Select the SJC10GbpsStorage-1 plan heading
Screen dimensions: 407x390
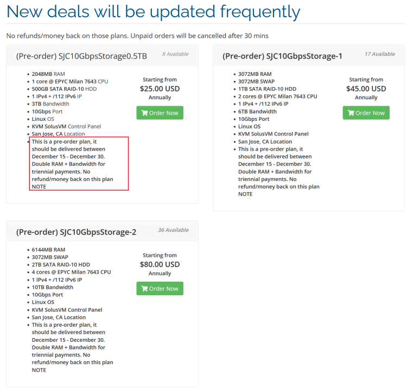[x=282, y=56]
